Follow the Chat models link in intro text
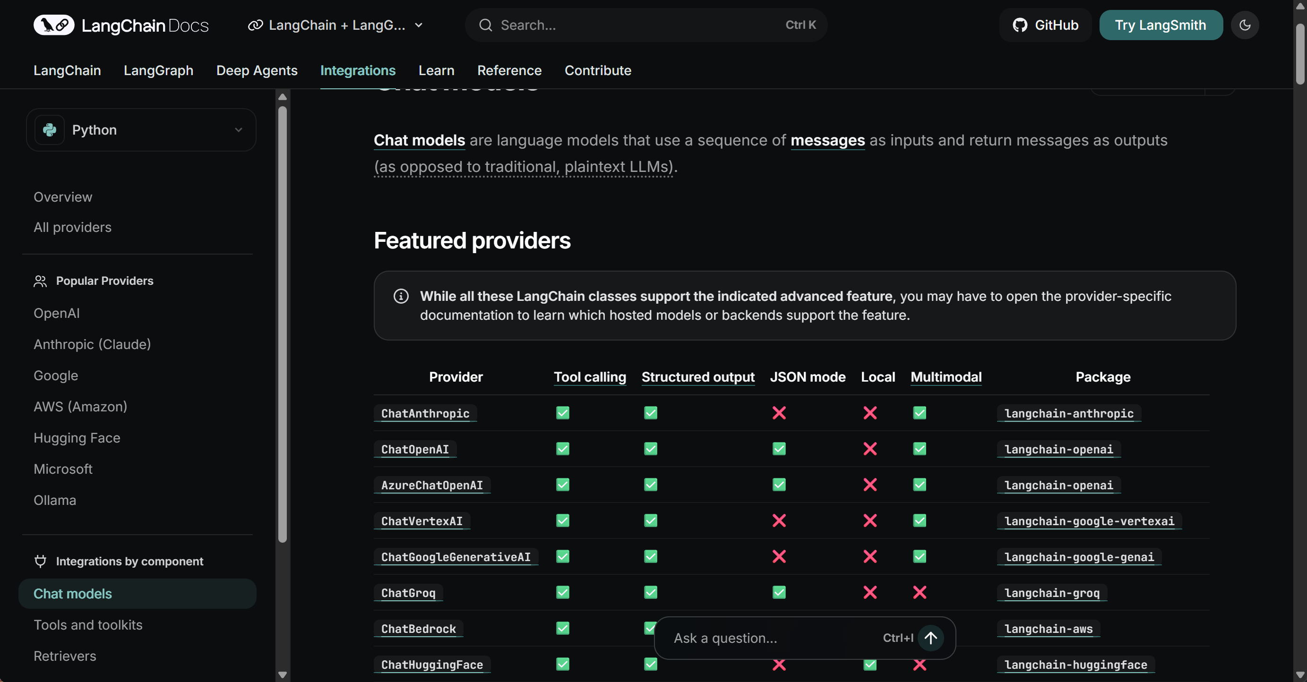The width and height of the screenshot is (1307, 682). coord(419,140)
